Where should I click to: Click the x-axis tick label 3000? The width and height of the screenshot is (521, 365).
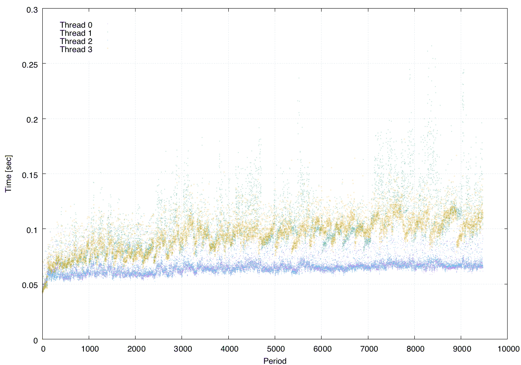pos(182,349)
